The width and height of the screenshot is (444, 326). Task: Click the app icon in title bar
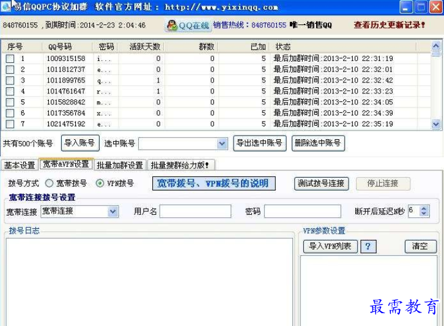point(6,6)
